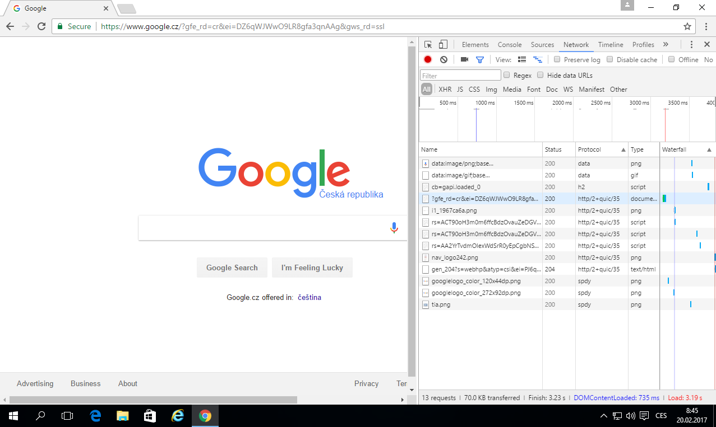Click the inspect element picker icon
The height and width of the screenshot is (427, 716).
click(428, 45)
